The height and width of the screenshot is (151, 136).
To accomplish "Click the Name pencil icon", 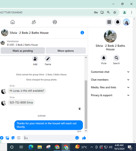I will (48, 59).
